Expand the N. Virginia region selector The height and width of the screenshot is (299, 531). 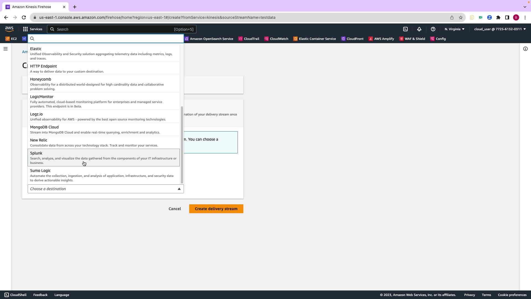pyautogui.click(x=454, y=29)
